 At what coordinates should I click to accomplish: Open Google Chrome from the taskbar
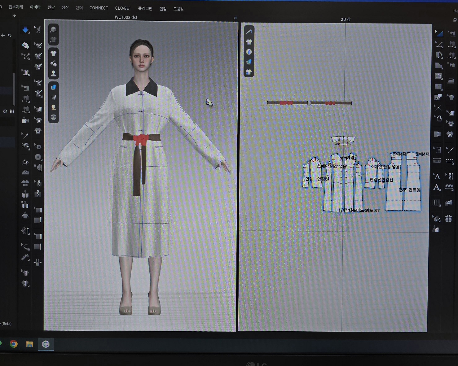point(14,344)
